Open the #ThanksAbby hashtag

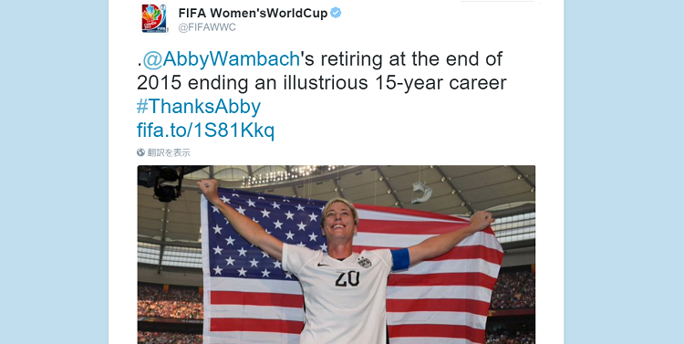point(199,107)
